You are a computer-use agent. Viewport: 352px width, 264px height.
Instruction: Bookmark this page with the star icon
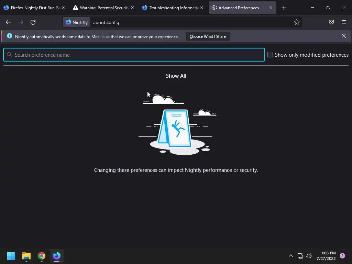click(297, 22)
